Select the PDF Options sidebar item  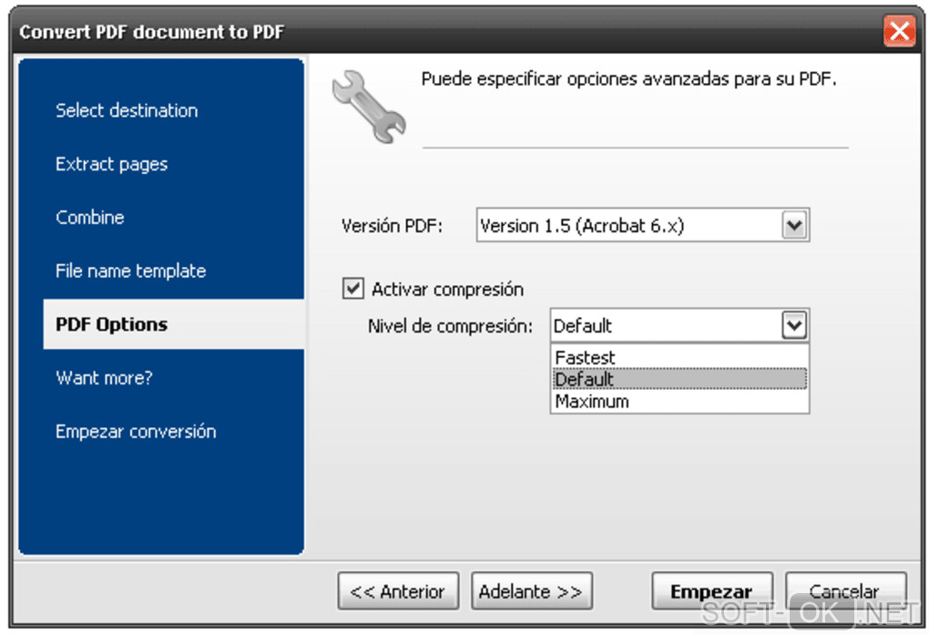click(112, 324)
